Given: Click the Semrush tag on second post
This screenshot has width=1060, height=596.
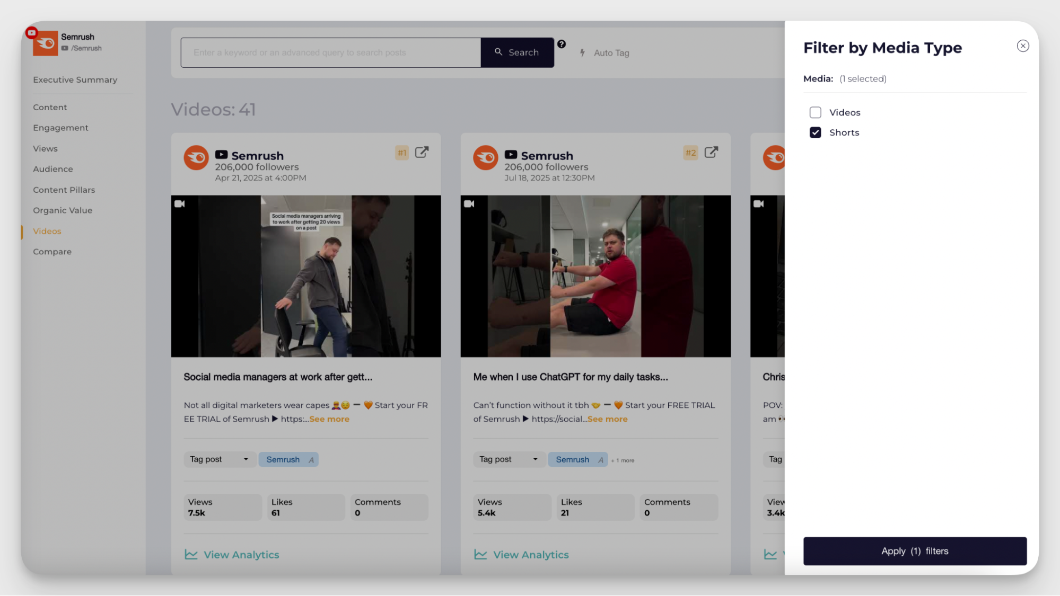Looking at the screenshot, I should tap(578, 459).
